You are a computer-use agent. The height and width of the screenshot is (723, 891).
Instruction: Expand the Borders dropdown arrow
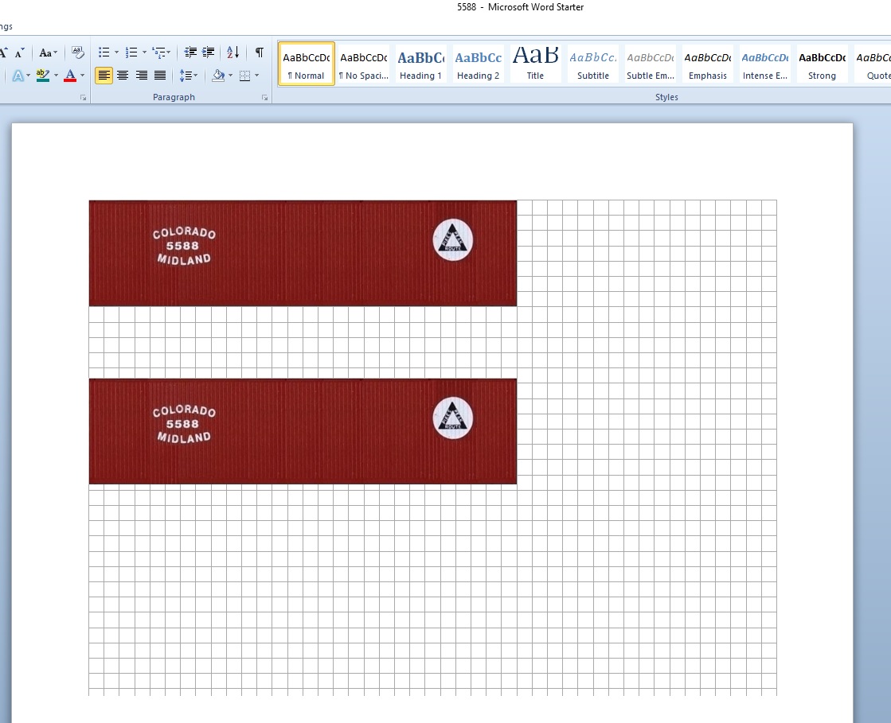257,76
